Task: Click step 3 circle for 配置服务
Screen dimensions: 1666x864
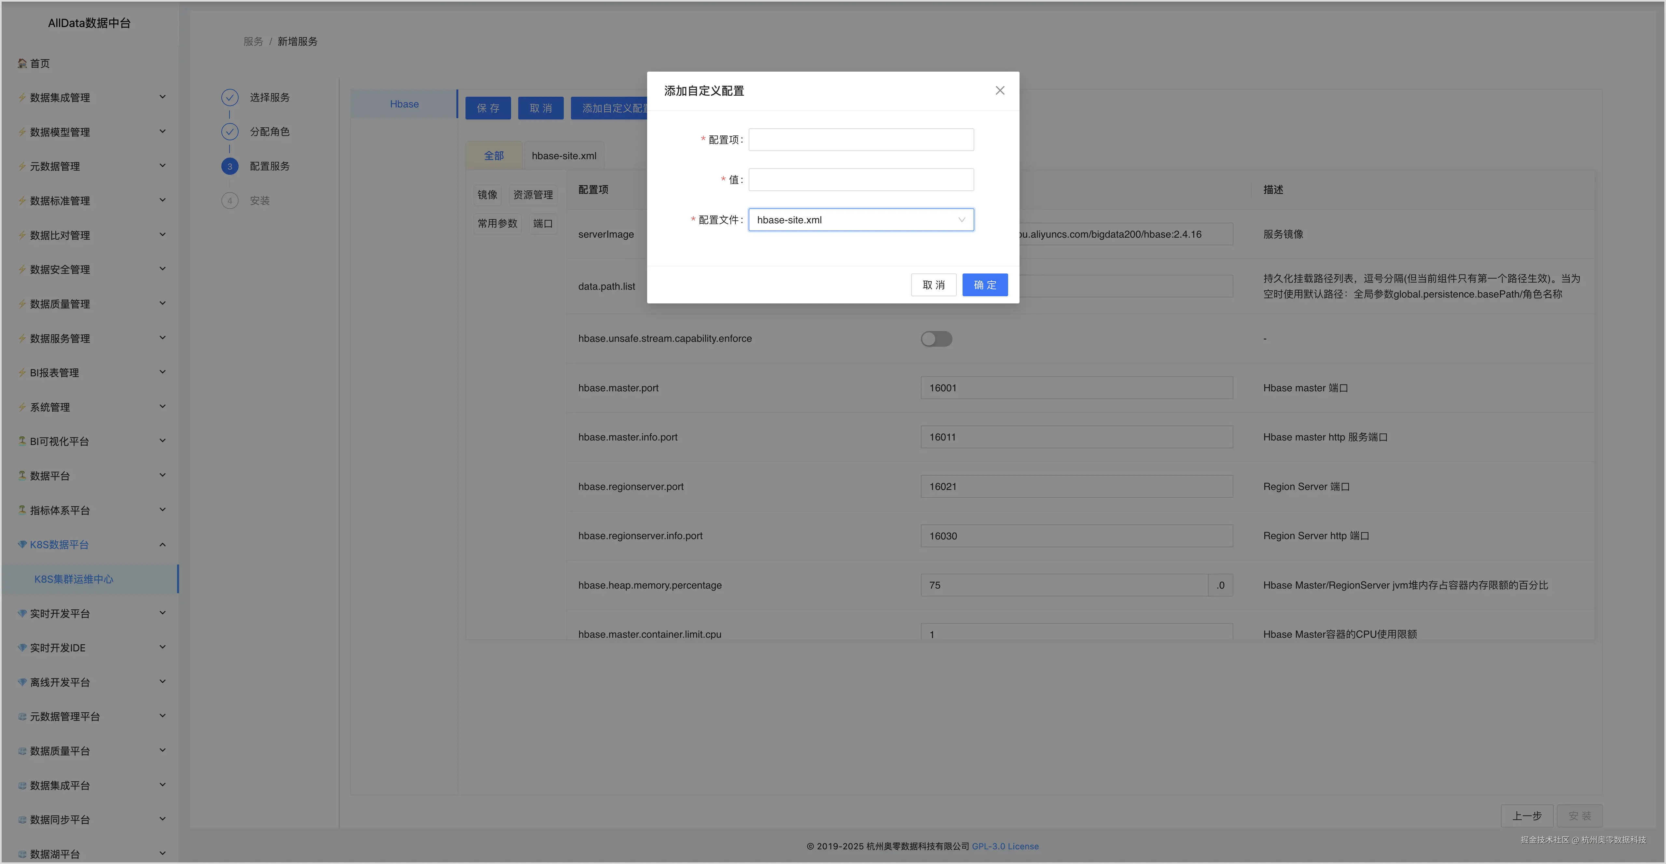Action: [229, 166]
